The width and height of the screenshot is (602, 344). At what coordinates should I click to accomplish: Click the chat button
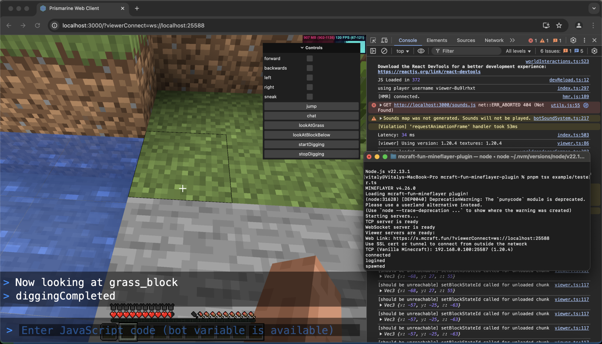point(311,116)
